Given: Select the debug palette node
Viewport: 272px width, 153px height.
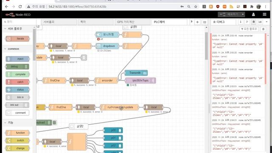Looking at the screenshot, I should point(17,67).
